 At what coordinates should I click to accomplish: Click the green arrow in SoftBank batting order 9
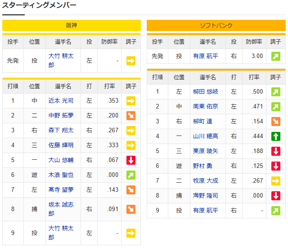tap(276, 211)
